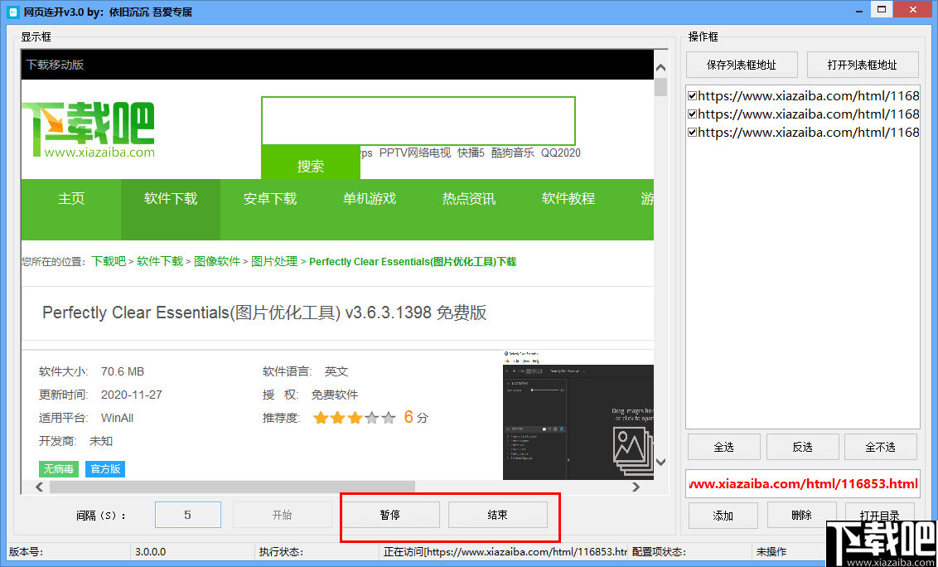Click the left arrow of the horizontal scrollbar
Image resolution: width=938 pixels, height=567 pixels.
39,487
